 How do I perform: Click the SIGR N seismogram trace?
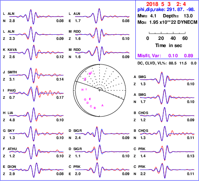pyautogui.click(x=102, y=134)
